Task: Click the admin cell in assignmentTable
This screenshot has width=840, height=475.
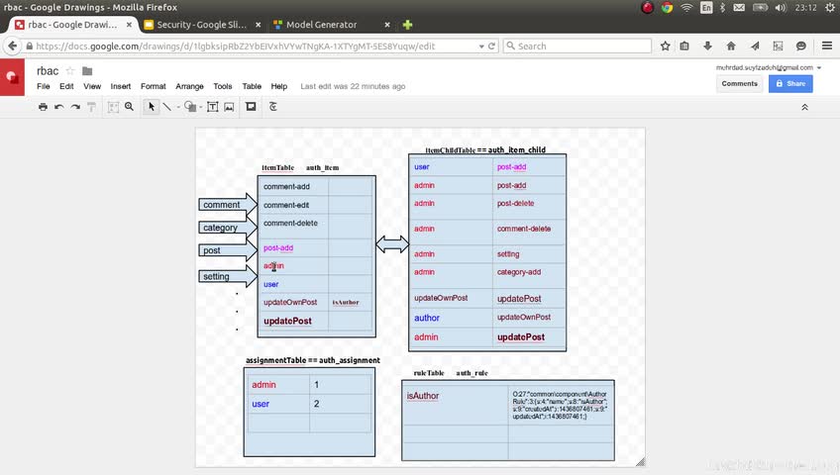Action: pos(277,385)
